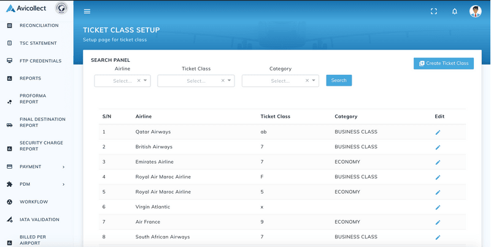Open Reconciliation menu item
This screenshot has height=247, width=491.
coord(39,25)
